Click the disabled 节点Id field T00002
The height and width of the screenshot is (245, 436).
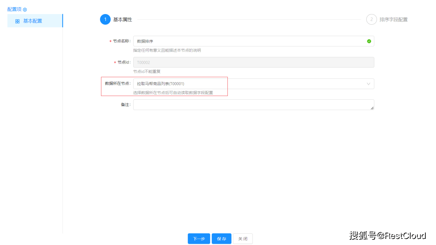pos(254,62)
